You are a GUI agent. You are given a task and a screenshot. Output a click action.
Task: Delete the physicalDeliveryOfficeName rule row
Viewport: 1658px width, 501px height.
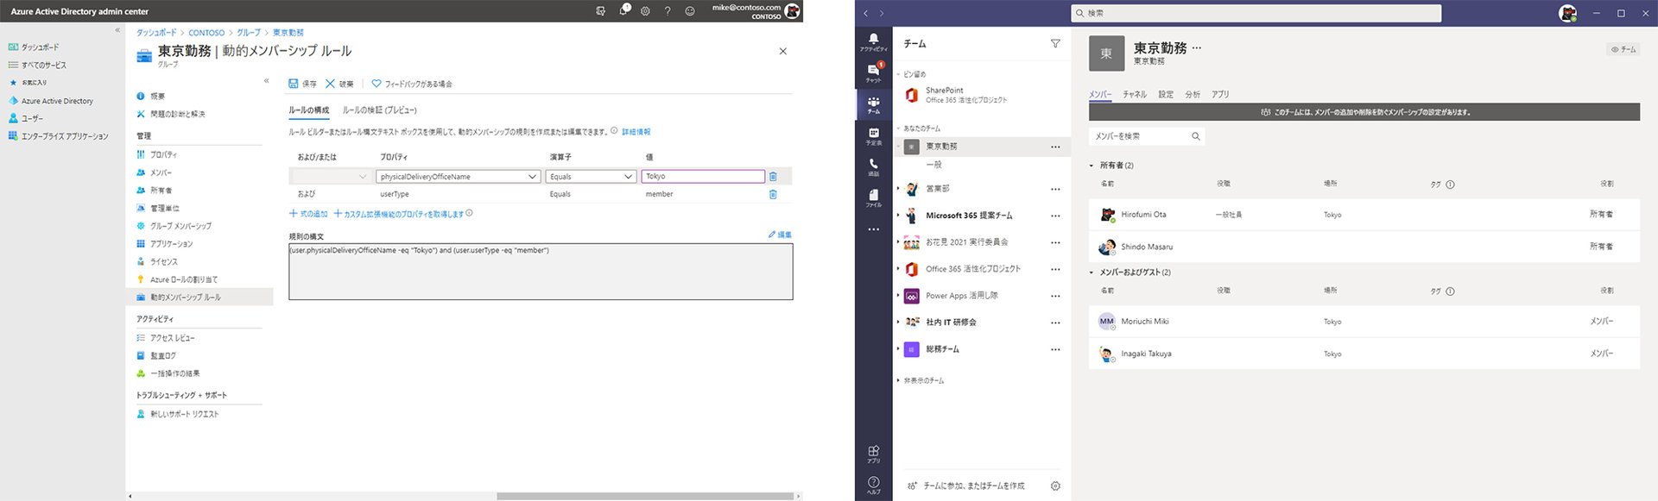click(x=773, y=177)
